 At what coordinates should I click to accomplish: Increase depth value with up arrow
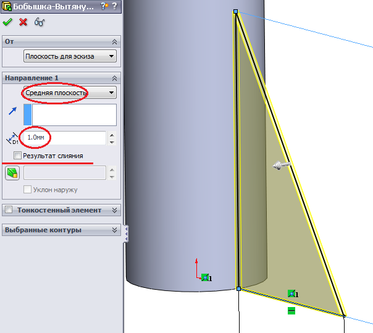pyautogui.click(x=112, y=135)
